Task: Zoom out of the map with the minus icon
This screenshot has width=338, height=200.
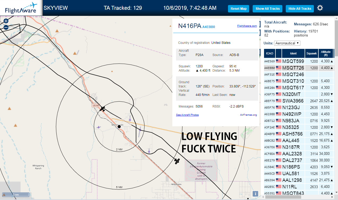Action: click(x=6, y=27)
